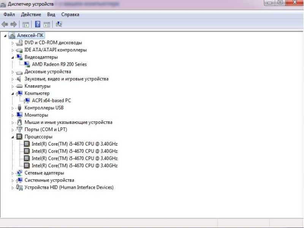Click the IDE ATA/ATAPI контроллеры icon
The image size is (304, 228).
point(19,50)
